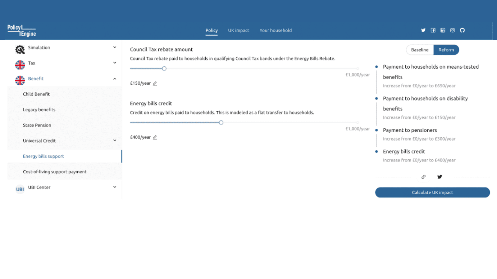Click the Calculate UK impact button
The image size is (497, 279).
[432, 193]
